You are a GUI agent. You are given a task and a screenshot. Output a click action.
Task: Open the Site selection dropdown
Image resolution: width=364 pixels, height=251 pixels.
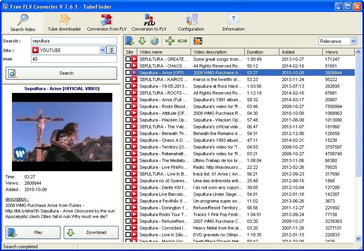click(x=102, y=49)
